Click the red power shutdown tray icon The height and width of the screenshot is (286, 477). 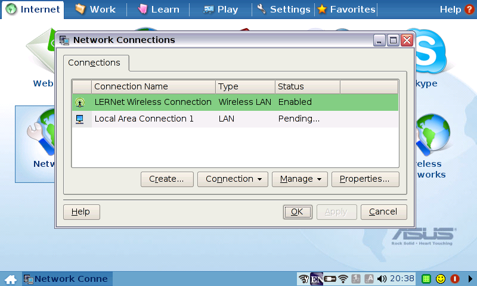click(455, 279)
